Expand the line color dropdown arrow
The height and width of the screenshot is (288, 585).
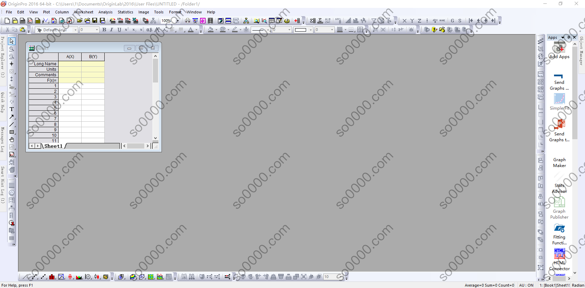tap(240, 30)
